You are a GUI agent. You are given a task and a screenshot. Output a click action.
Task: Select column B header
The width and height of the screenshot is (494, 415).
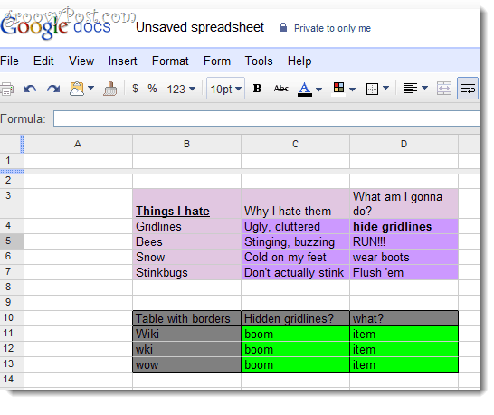[186, 144]
